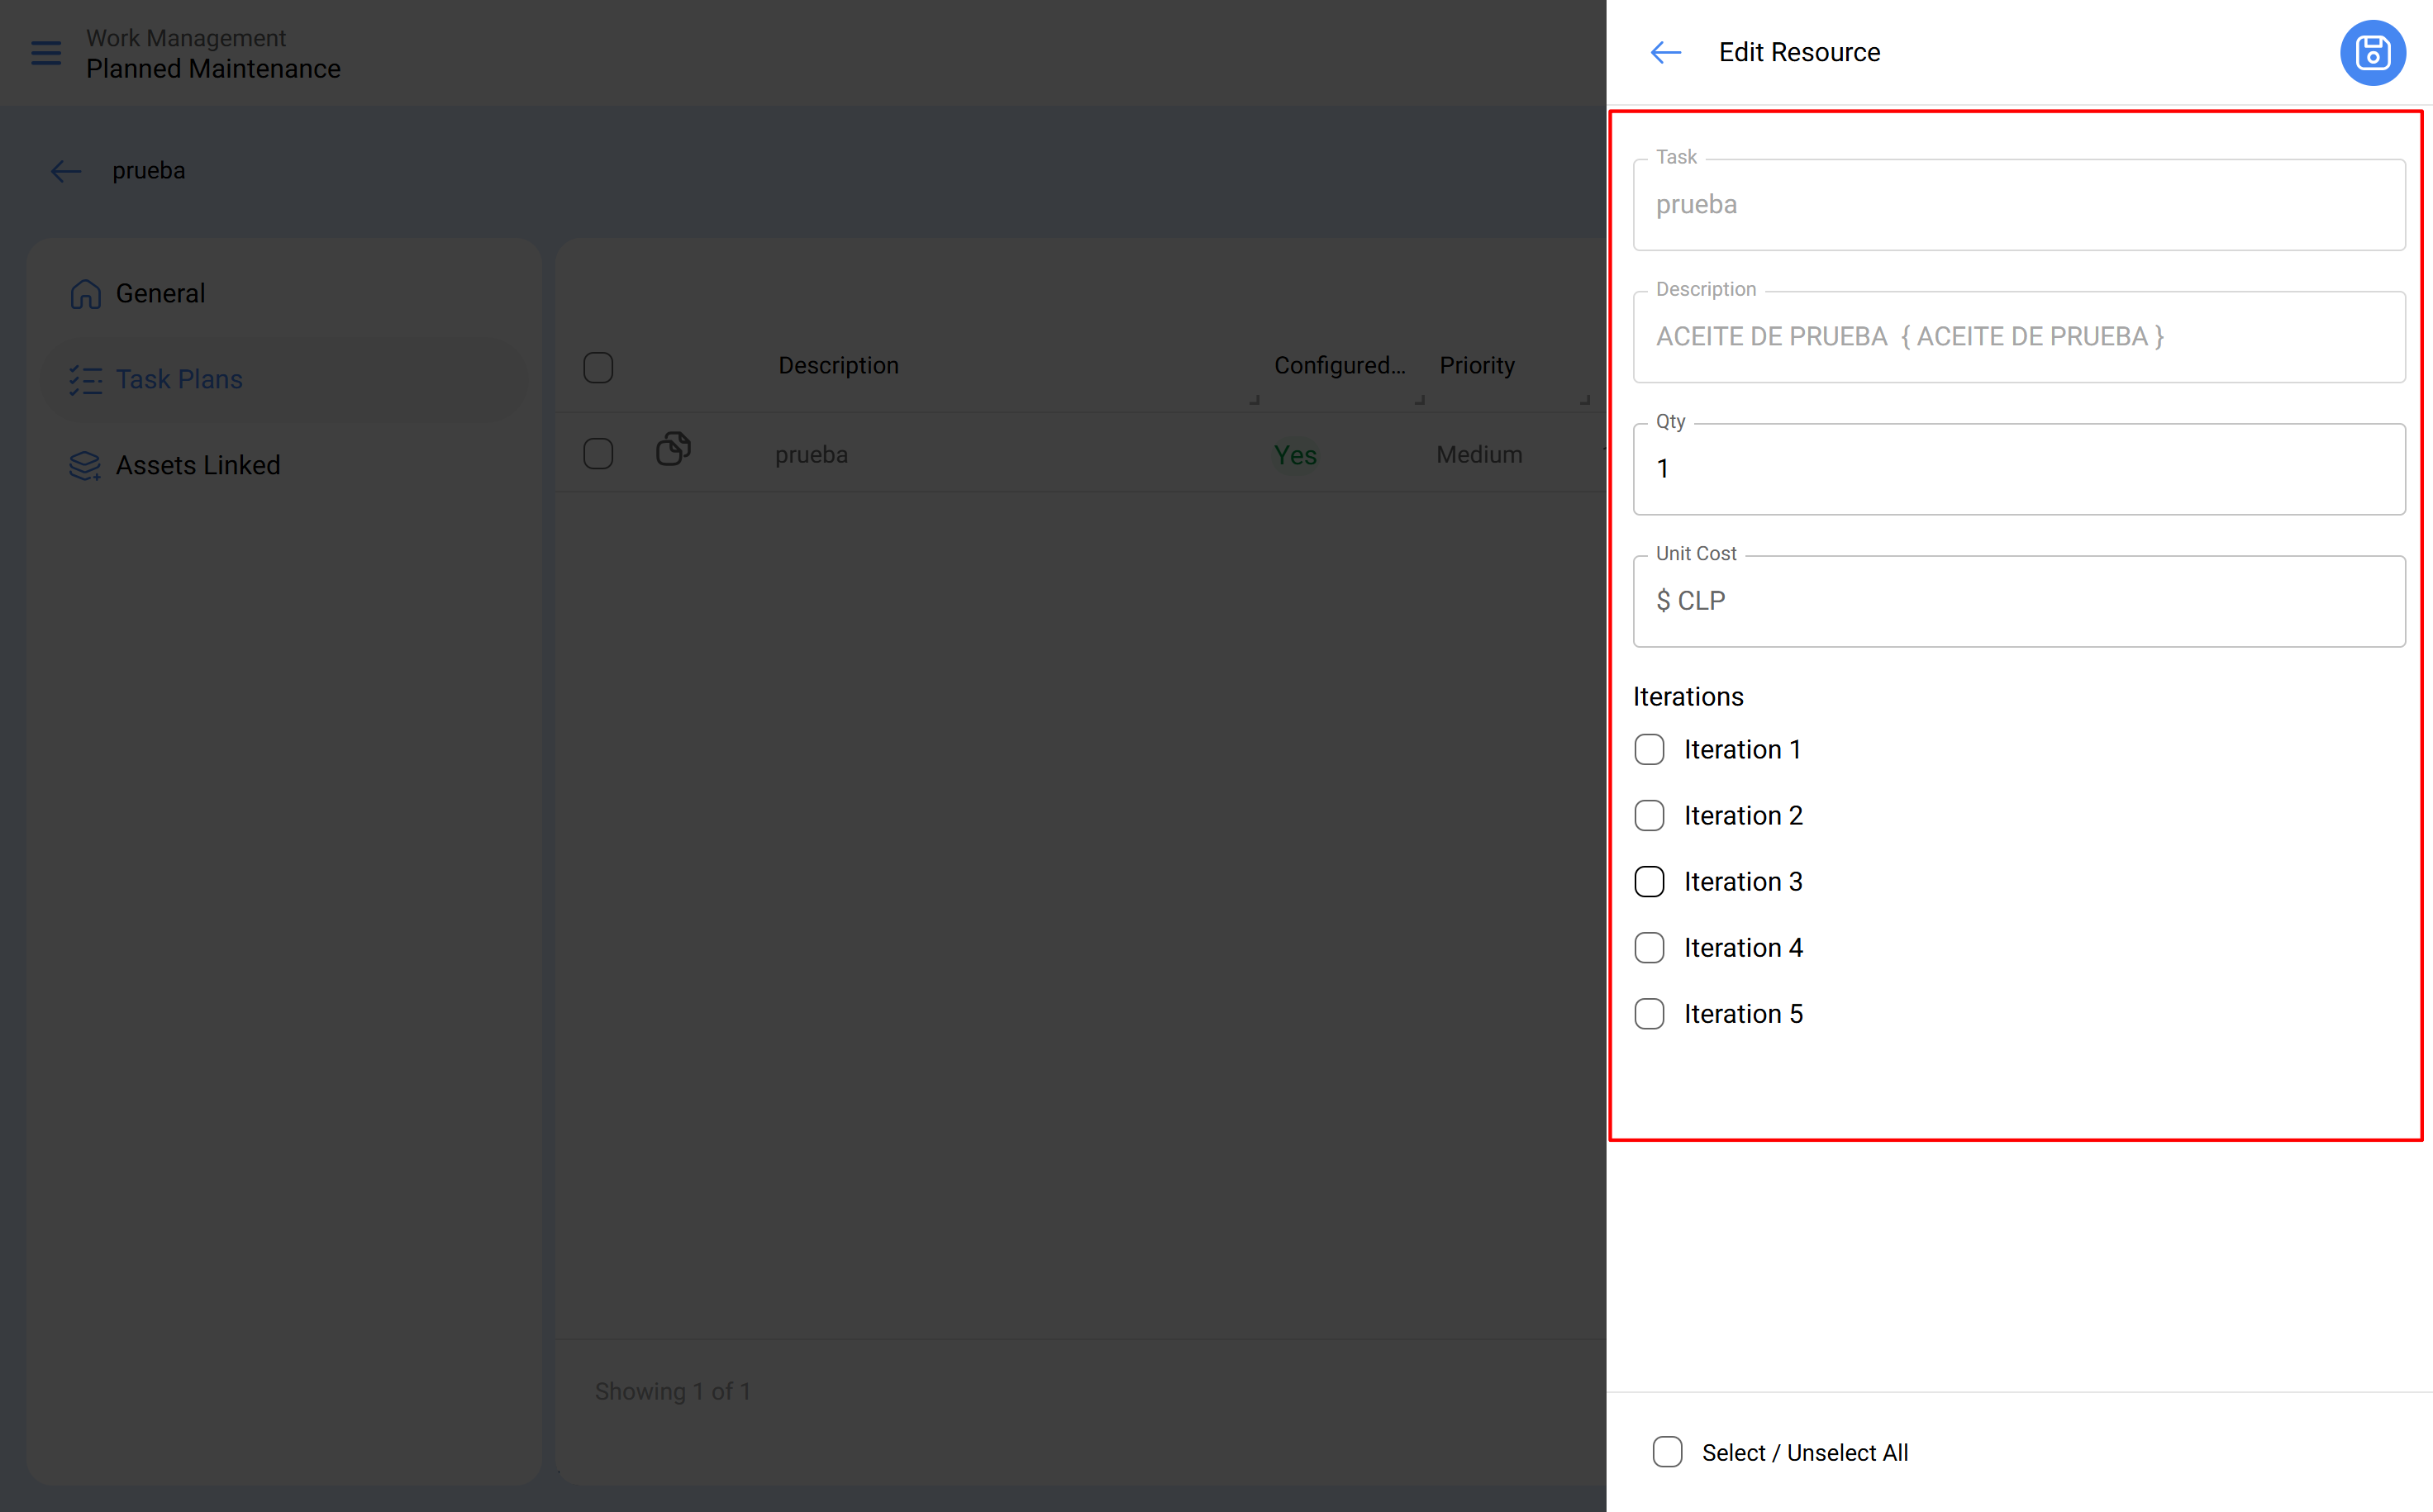This screenshot has width=2433, height=1512.
Task: Click the Priority column header
Action: [1477, 365]
